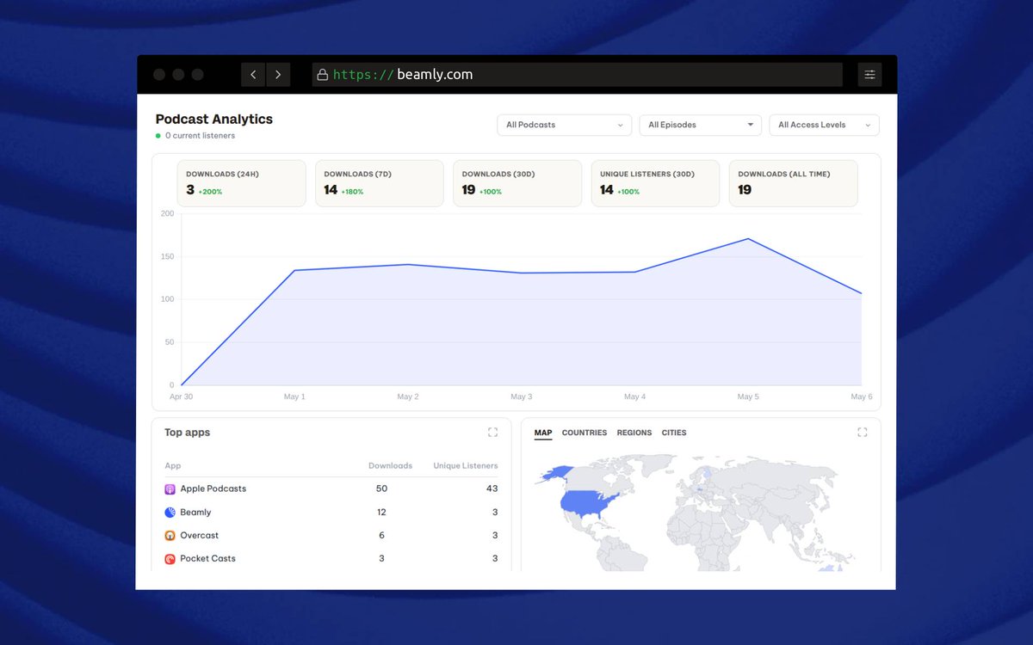Select the Downloads (30D) stat card
The width and height of the screenshot is (1033, 645).
click(518, 183)
